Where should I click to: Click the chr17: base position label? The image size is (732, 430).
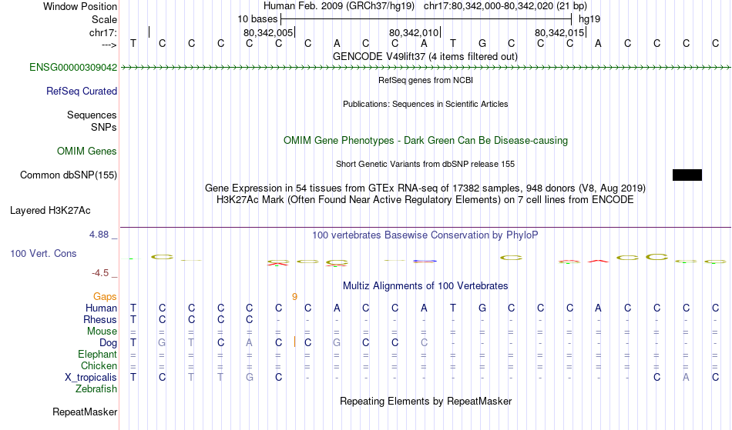tap(103, 32)
